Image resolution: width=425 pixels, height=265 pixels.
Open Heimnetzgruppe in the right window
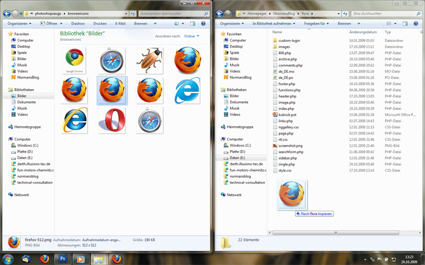point(240,127)
